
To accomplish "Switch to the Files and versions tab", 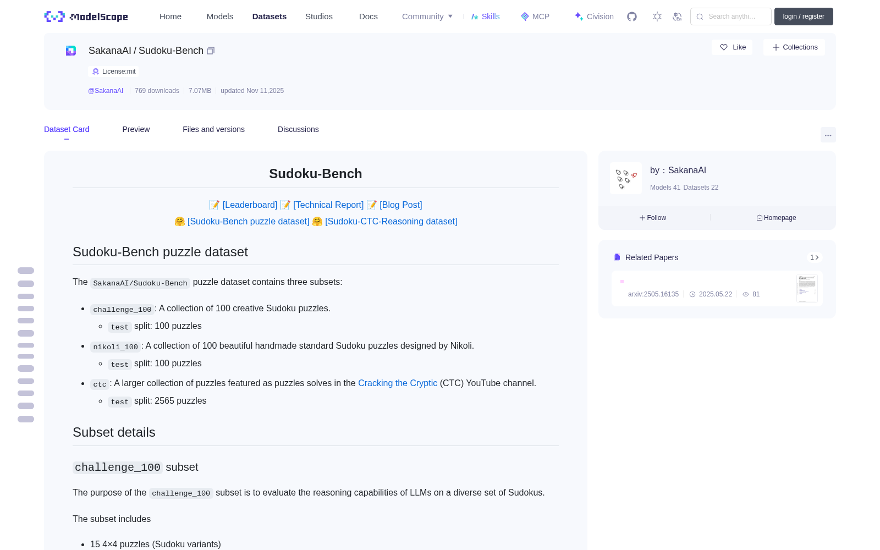I will click(x=213, y=129).
